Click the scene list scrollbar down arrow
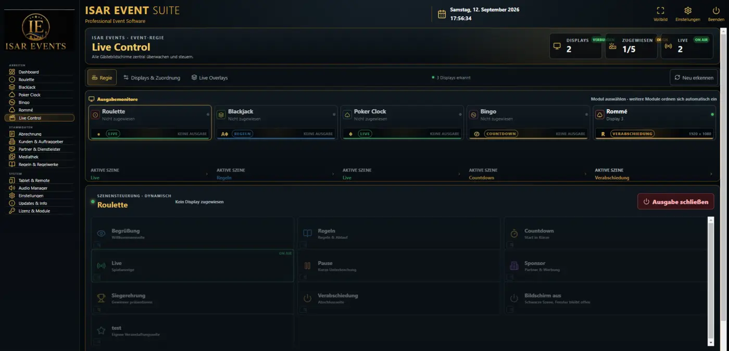Image resolution: width=729 pixels, height=351 pixels. pos(711,343)
